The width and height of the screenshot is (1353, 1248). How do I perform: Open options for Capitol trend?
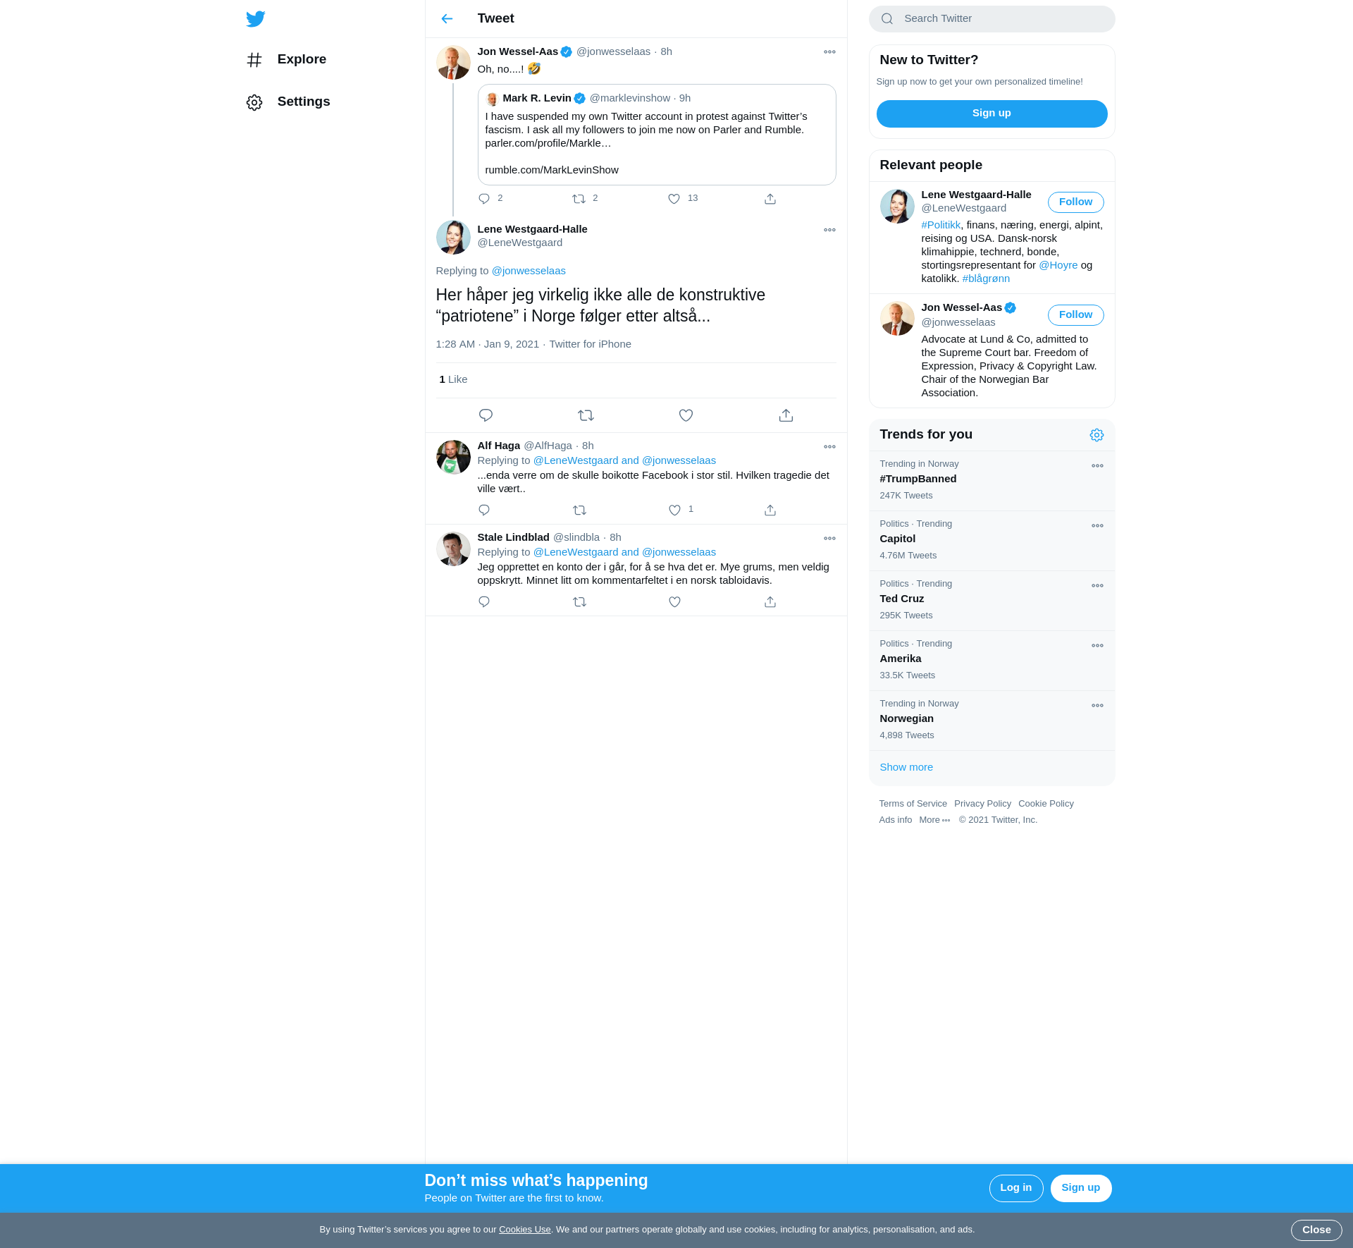point(1097,525)
